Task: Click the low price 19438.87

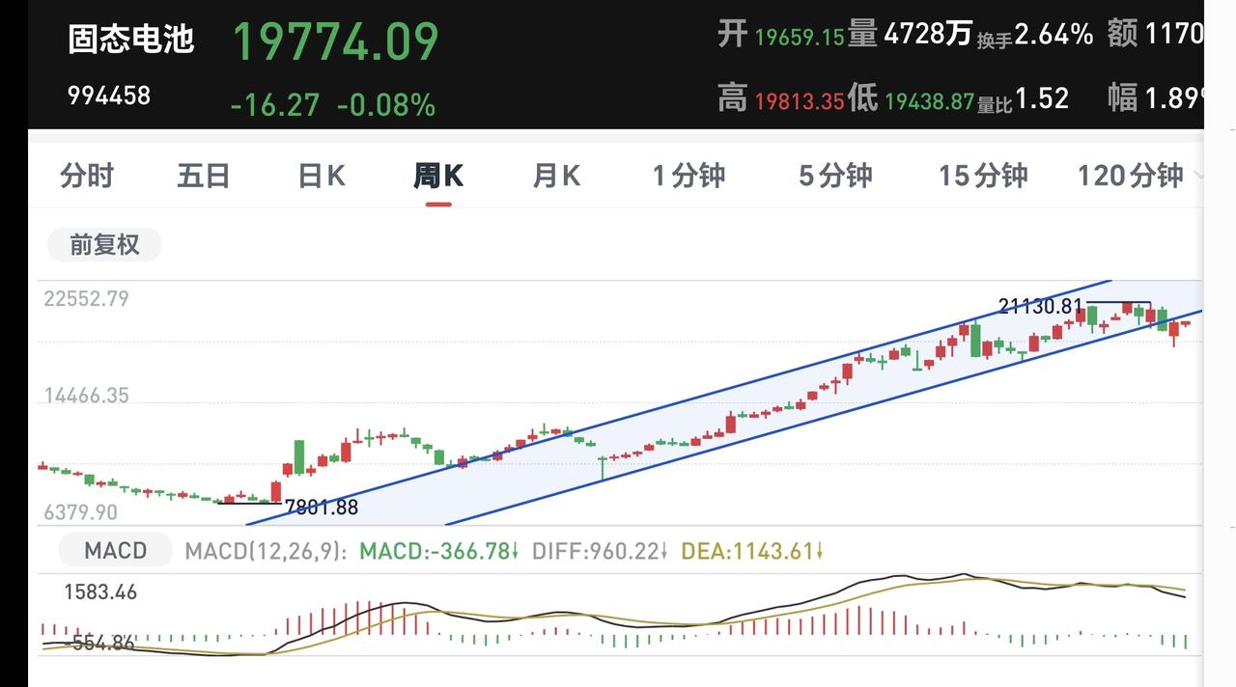Action: pyautogui.click(x=929, y=100)
